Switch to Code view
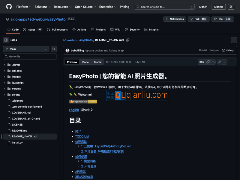The width and height of the screenshot is (240, 180). 85,62
